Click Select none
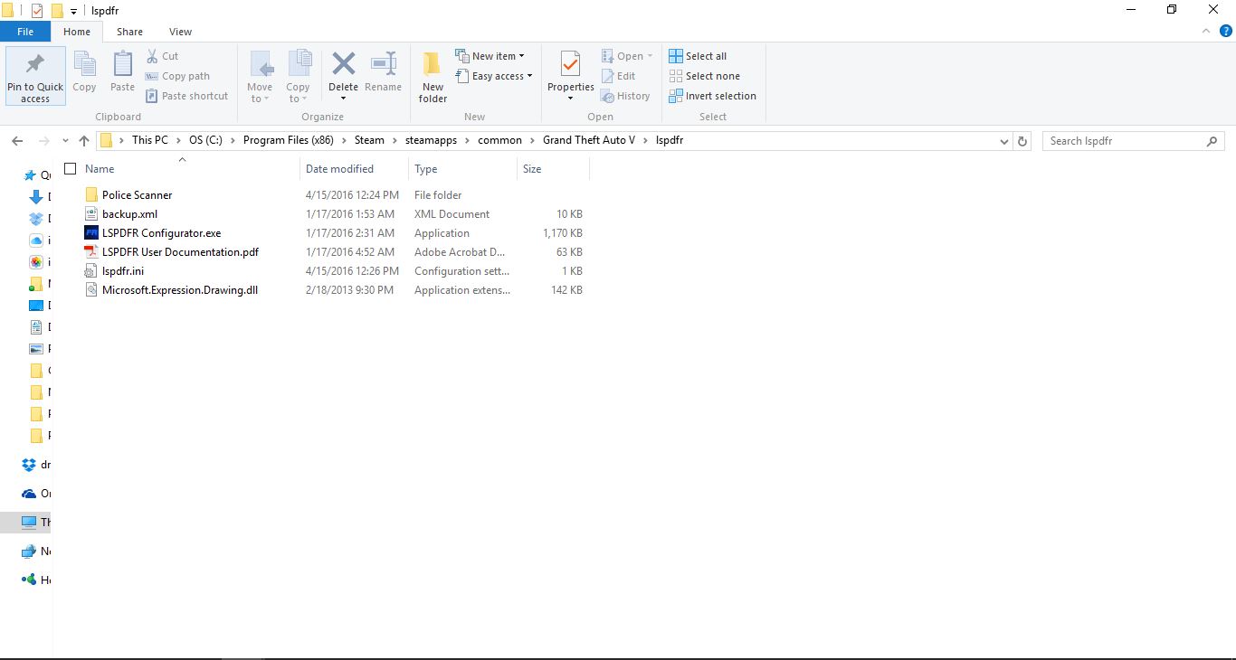 tap(704, 76)
